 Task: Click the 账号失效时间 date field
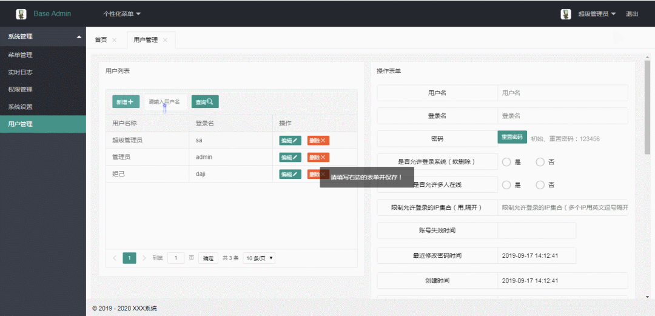[537, 230]
